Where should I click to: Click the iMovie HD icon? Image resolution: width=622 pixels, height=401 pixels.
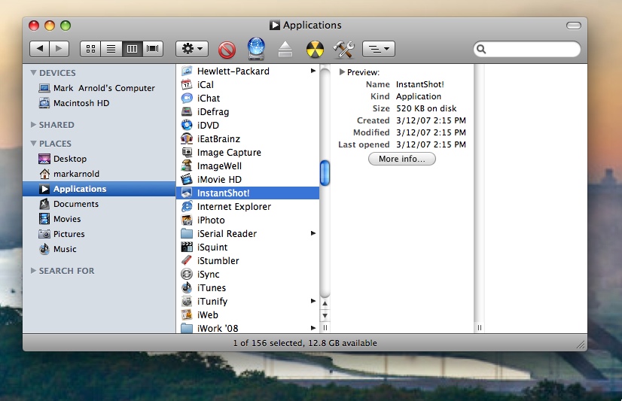point(187,179)
